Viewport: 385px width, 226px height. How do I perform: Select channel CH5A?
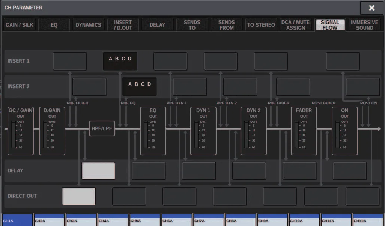145,220
